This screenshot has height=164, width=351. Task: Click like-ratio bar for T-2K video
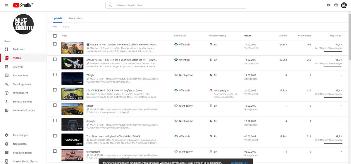[333, 66]
